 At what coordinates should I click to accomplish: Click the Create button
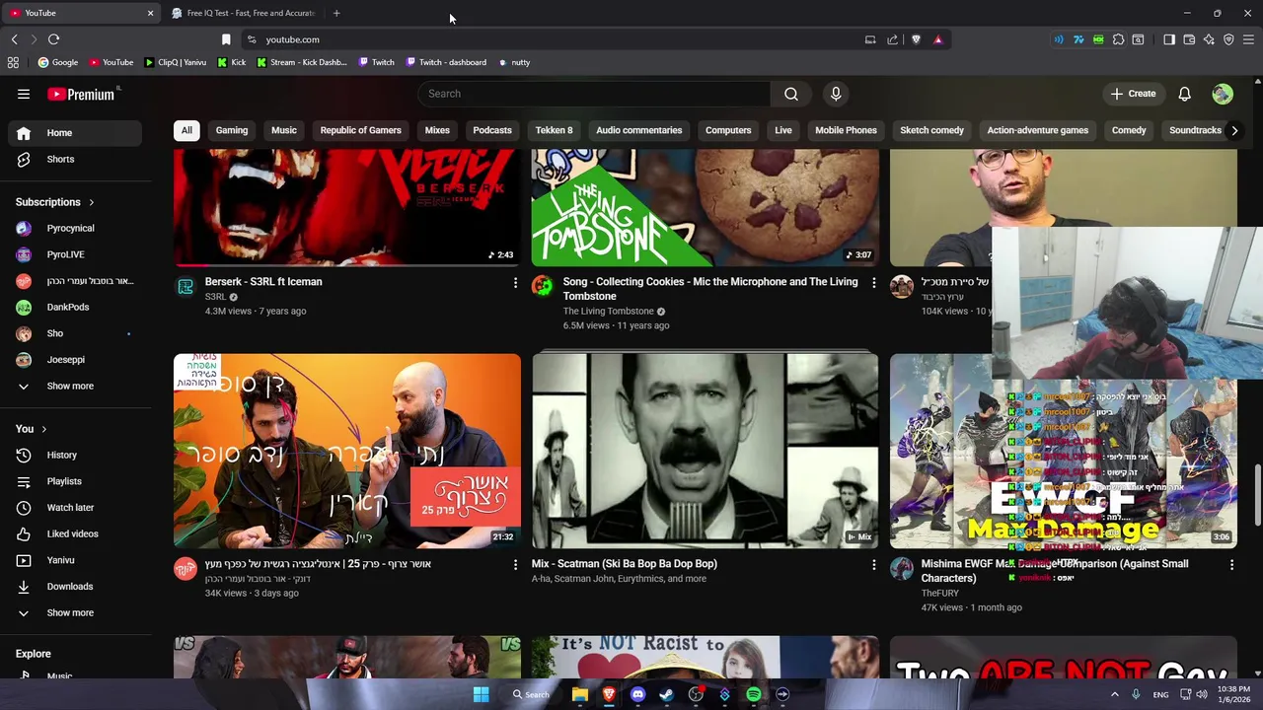1133,94
